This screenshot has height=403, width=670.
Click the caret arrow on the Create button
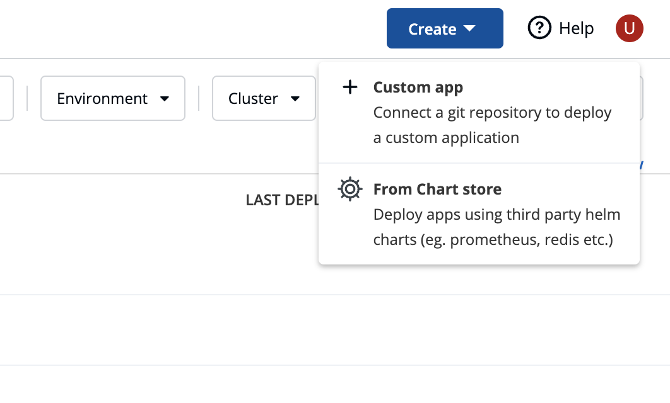point(469,29)
